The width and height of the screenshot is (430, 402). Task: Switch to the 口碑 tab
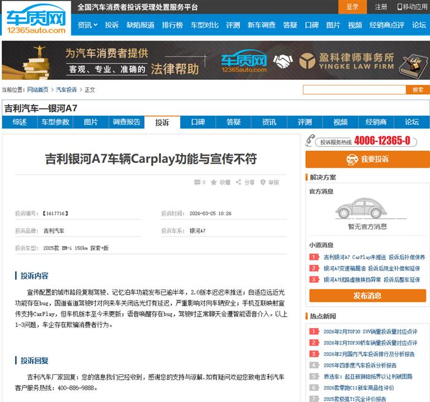coord(198,122)
